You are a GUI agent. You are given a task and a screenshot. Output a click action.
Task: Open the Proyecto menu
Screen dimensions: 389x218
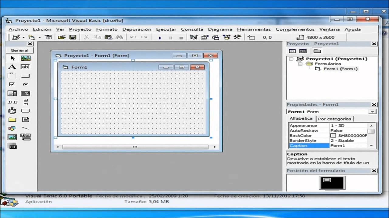80,29
